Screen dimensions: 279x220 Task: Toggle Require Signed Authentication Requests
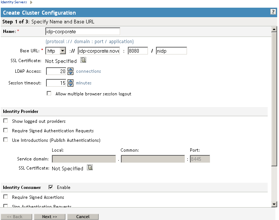click(5, 130)
